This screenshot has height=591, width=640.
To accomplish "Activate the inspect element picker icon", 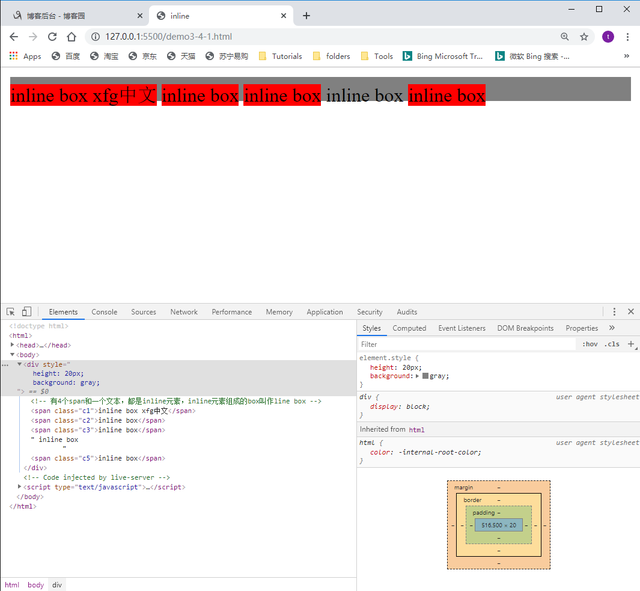I will pyautogui.click(x=11, y=312).
